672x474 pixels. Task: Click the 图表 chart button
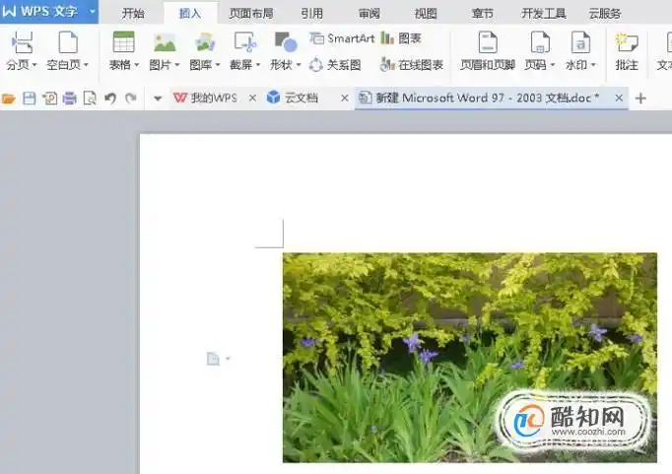point(401,38)
